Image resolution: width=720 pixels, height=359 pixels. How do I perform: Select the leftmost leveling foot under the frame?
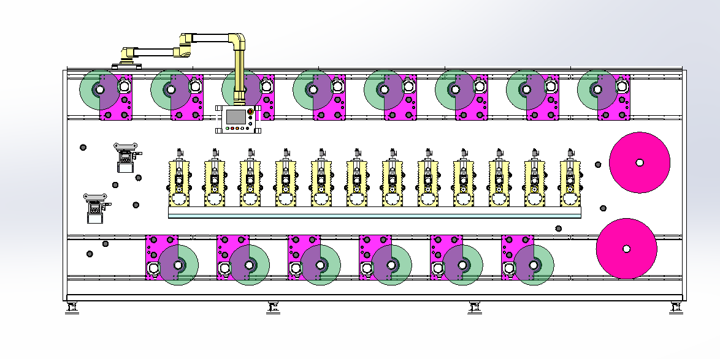pos(72,308)
